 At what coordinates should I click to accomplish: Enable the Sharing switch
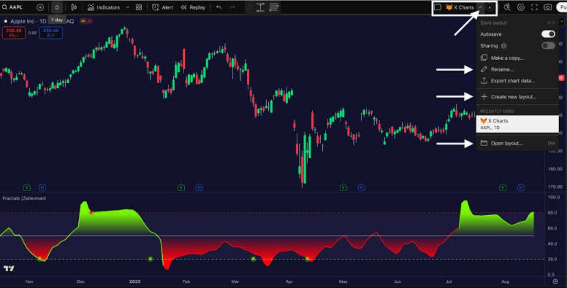[x=548, y=46]
